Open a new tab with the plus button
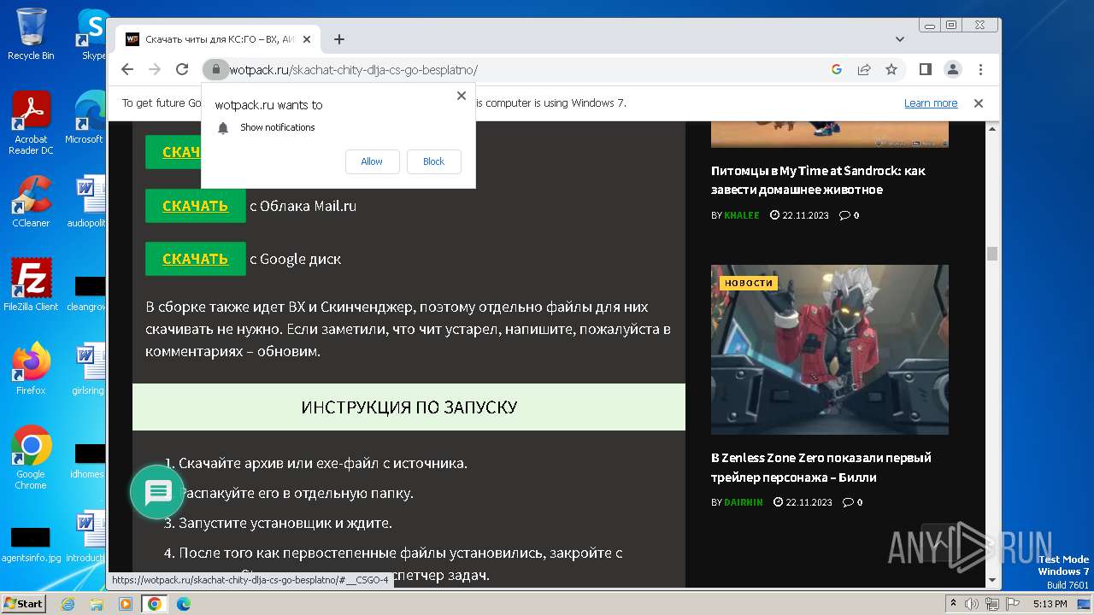 (339, 39)
